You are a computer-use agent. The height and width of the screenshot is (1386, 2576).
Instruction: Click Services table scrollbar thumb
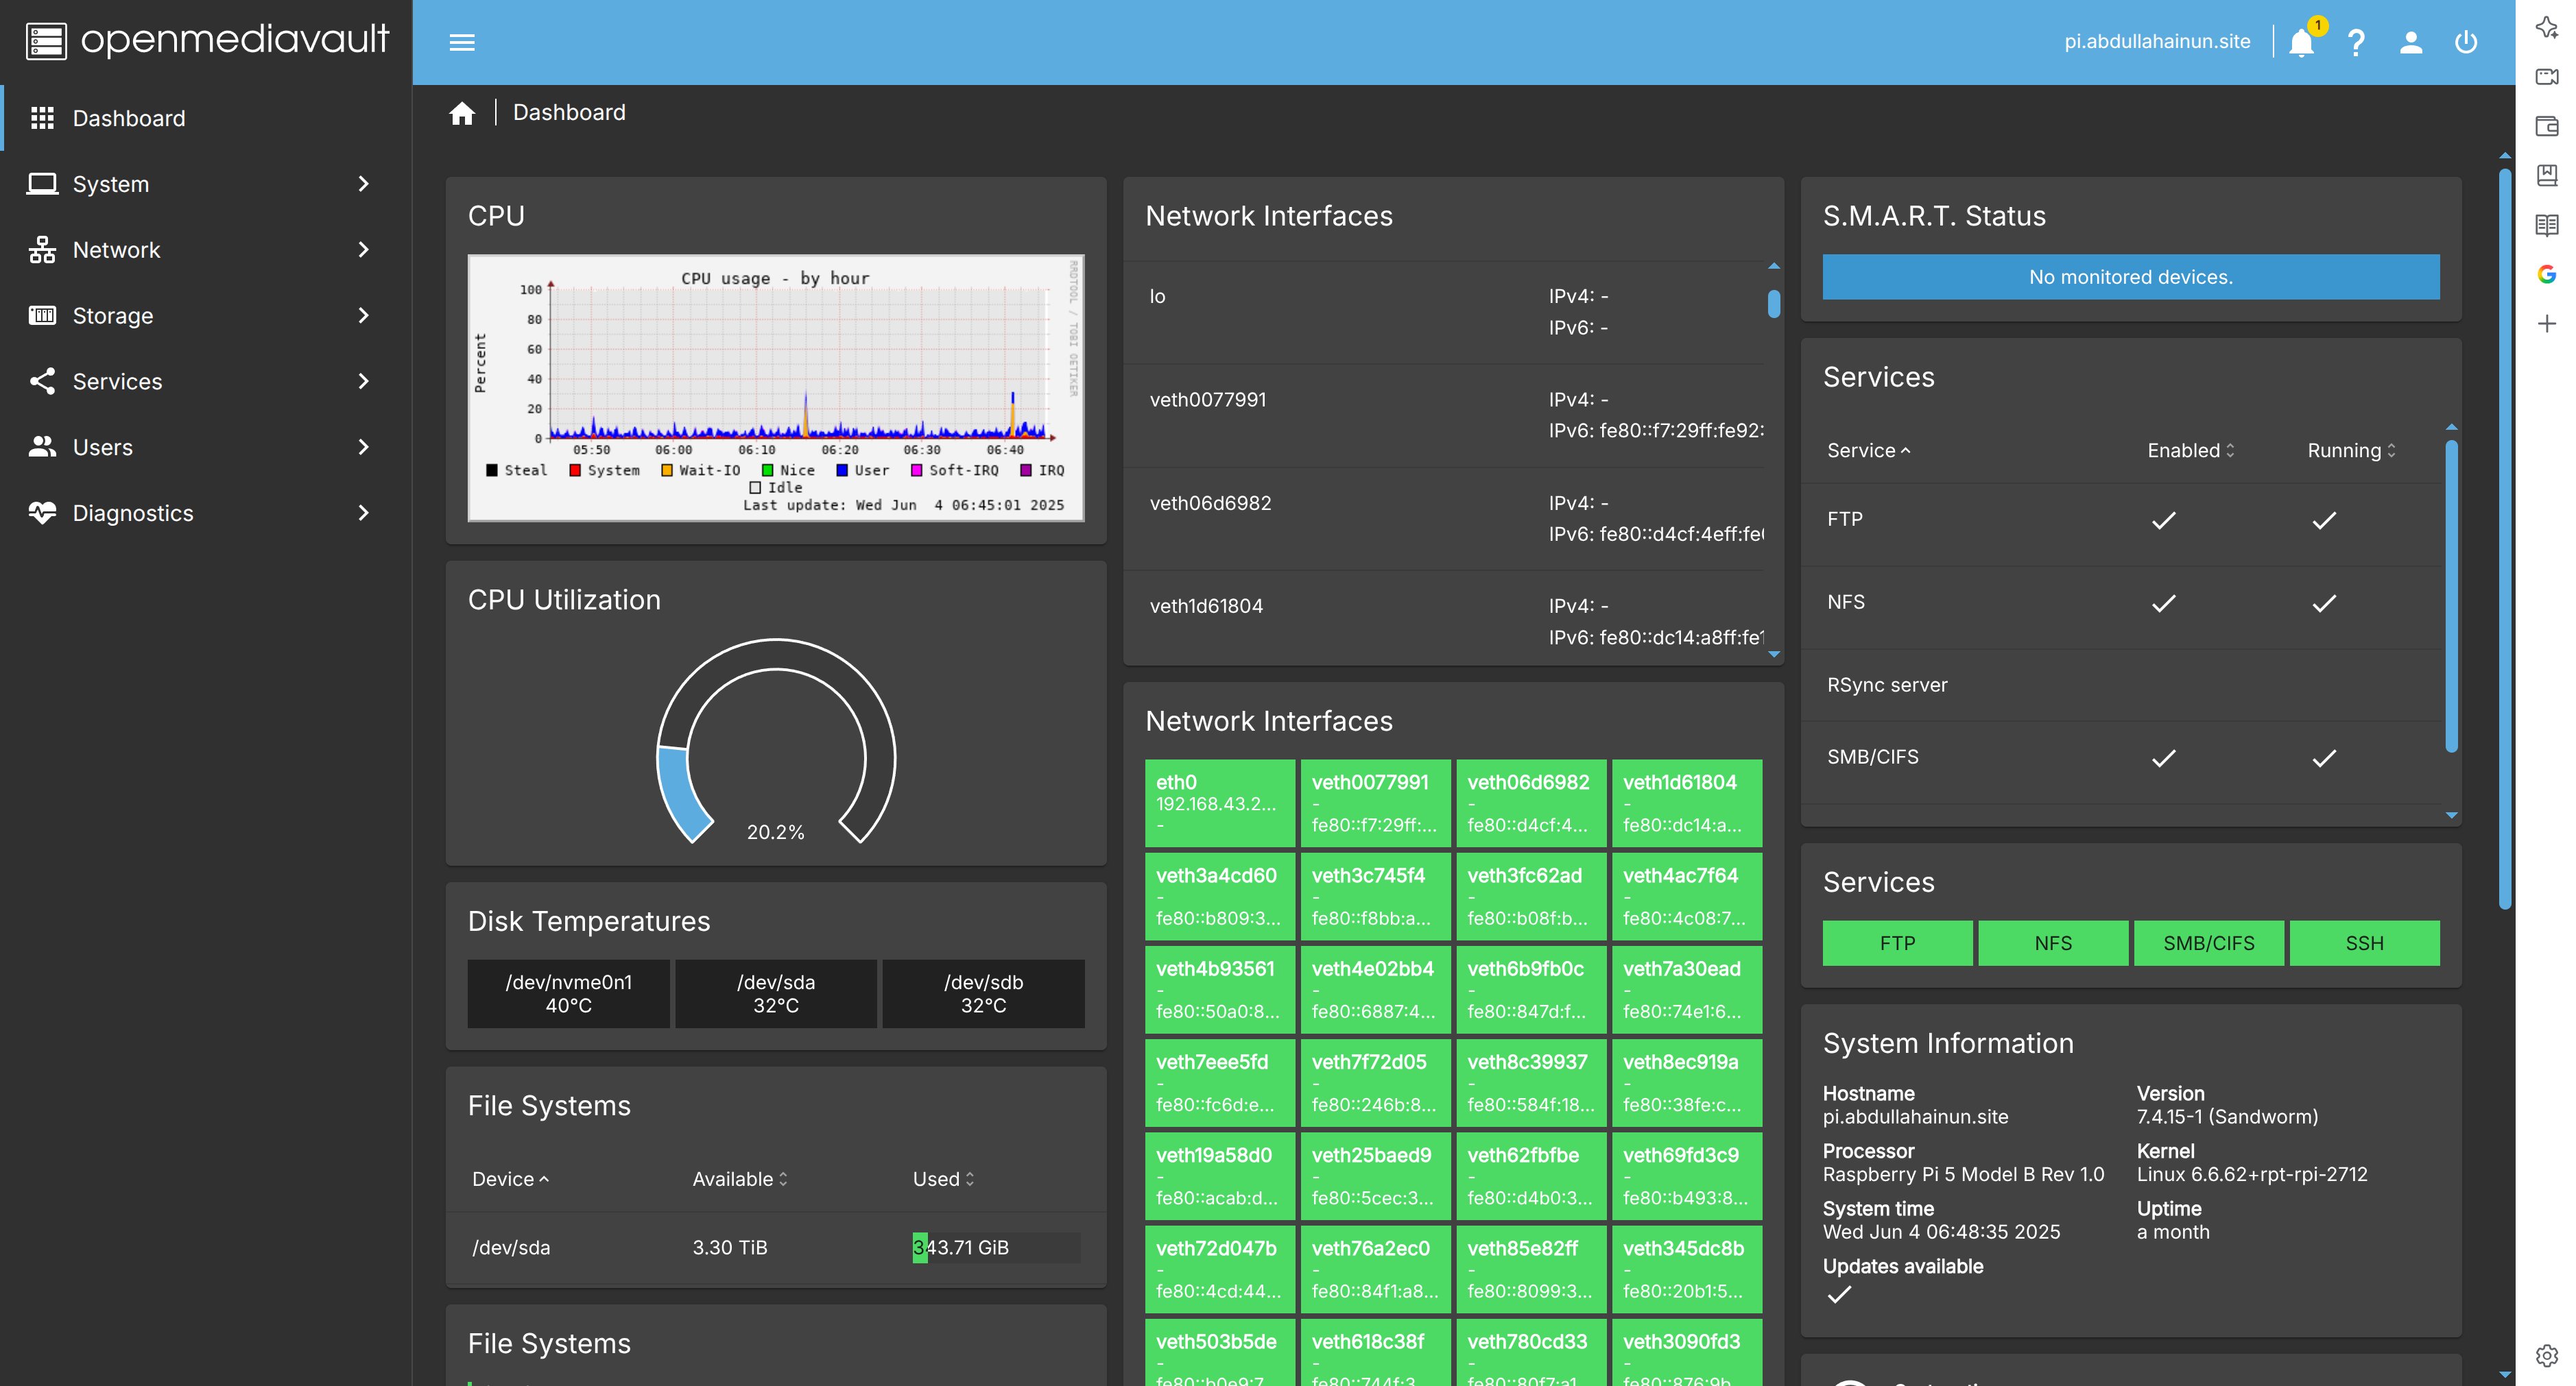point(2451,596)
